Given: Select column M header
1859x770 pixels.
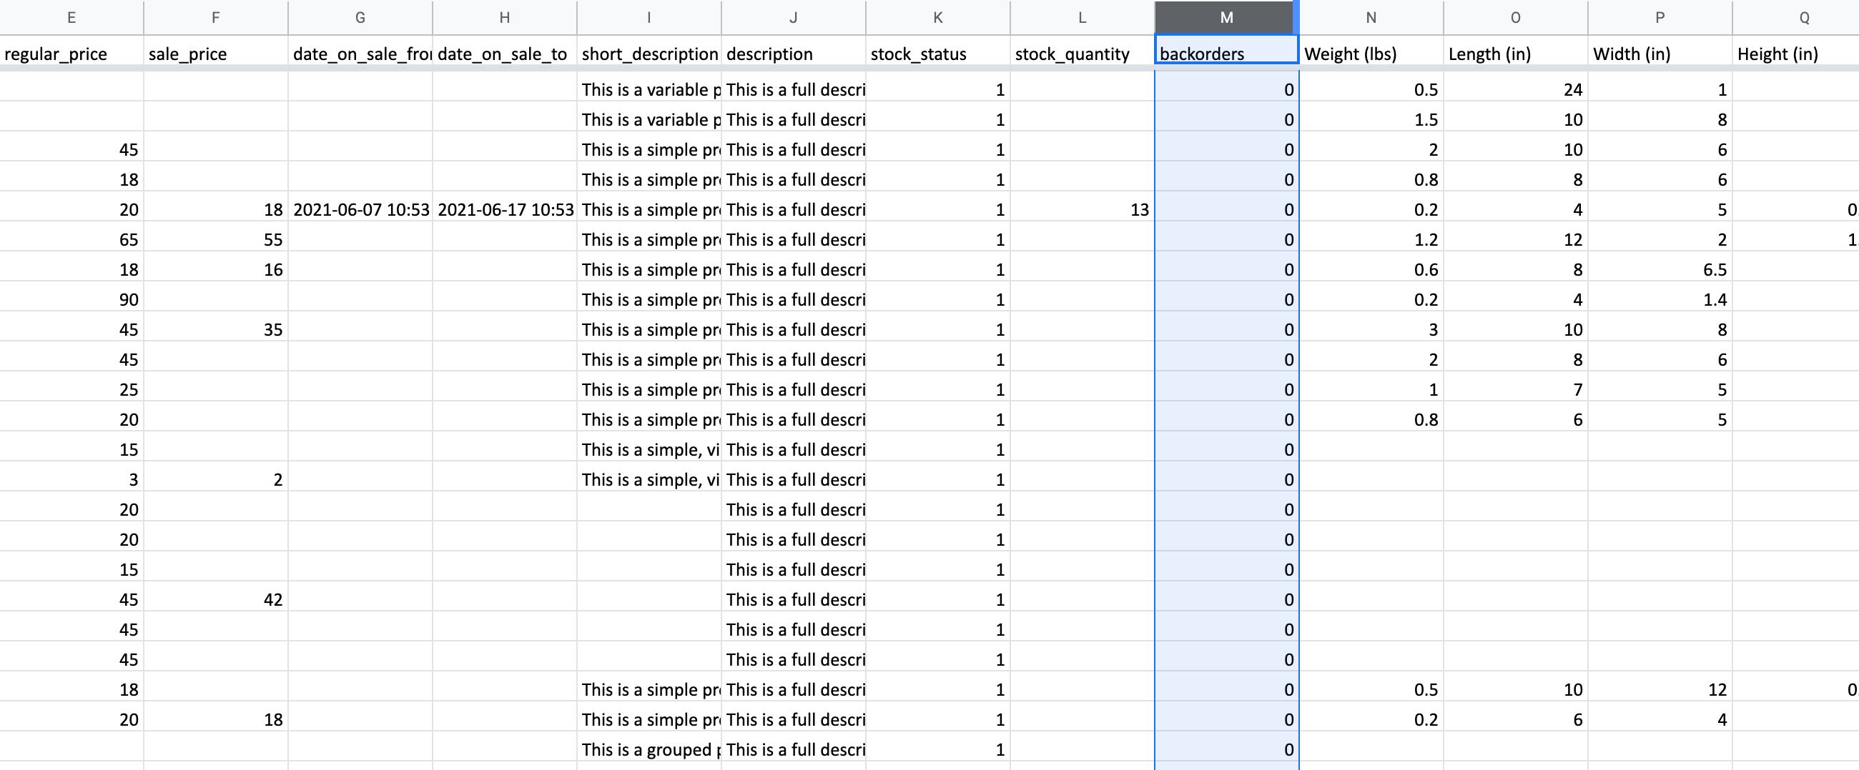Looking at the screenshot, I should (1226, 17).
